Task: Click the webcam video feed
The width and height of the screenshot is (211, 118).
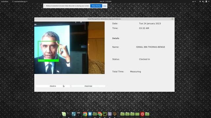Action: point(70,48)
